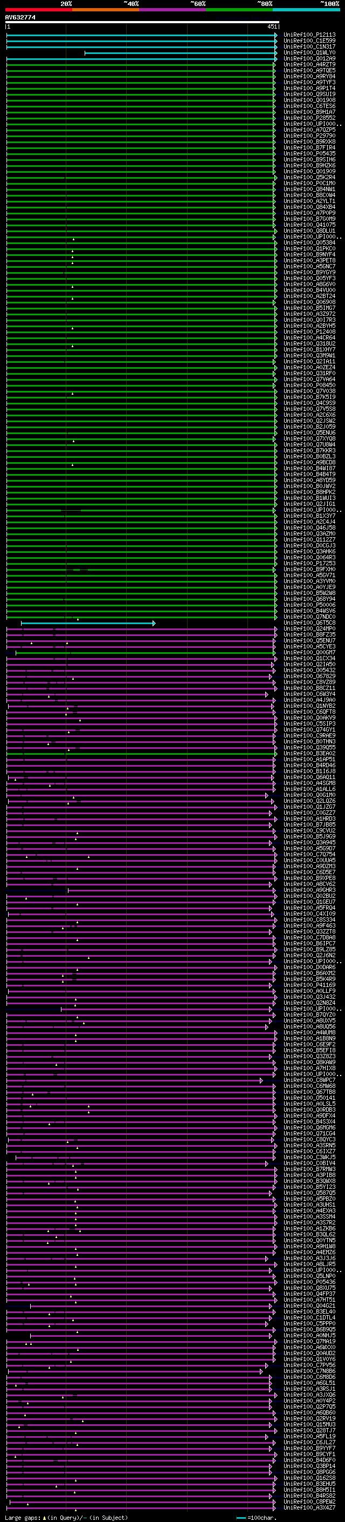Select label UniRef100_Q2LQZ6
This screenshot has height=1522, width=345.
309,801
